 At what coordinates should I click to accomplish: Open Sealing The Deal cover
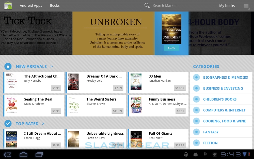coord(11,105)
